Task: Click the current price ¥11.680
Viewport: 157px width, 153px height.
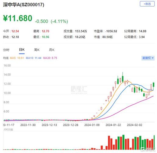Action: tap(18, 18)
